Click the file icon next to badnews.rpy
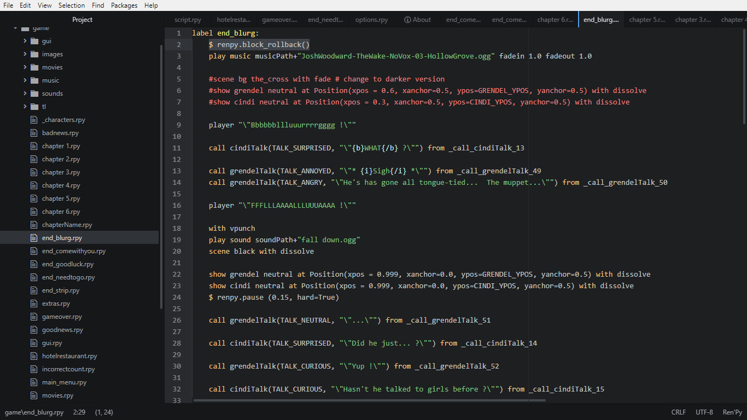The image size is (747, 420). pos(33,132)
